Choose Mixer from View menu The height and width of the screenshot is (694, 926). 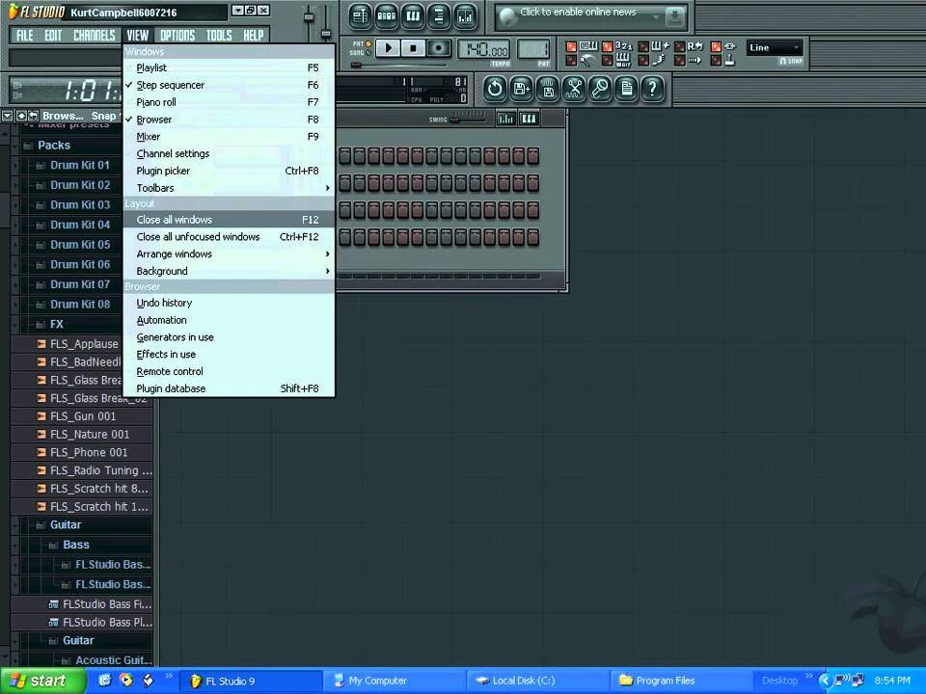(230, 136)
